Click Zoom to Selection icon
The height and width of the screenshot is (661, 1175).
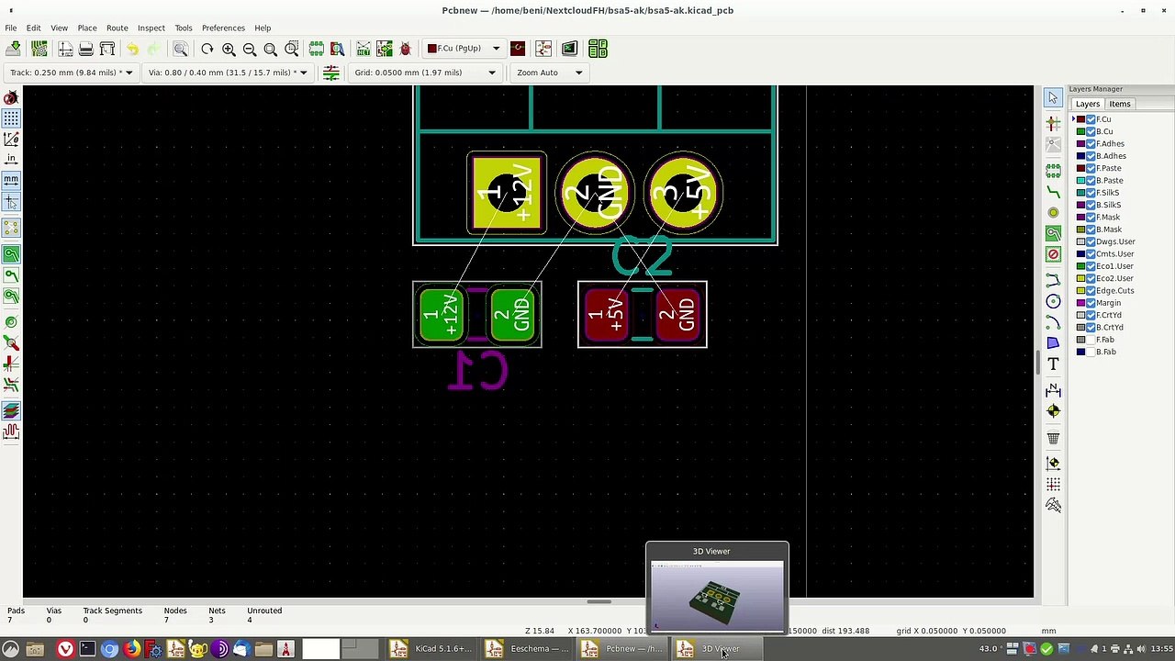292,49
